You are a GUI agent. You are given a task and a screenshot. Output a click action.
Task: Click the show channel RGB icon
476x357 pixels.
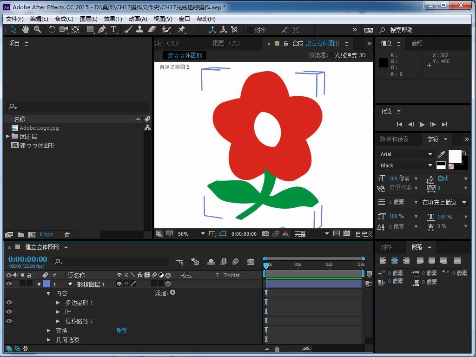click(286, 233)
